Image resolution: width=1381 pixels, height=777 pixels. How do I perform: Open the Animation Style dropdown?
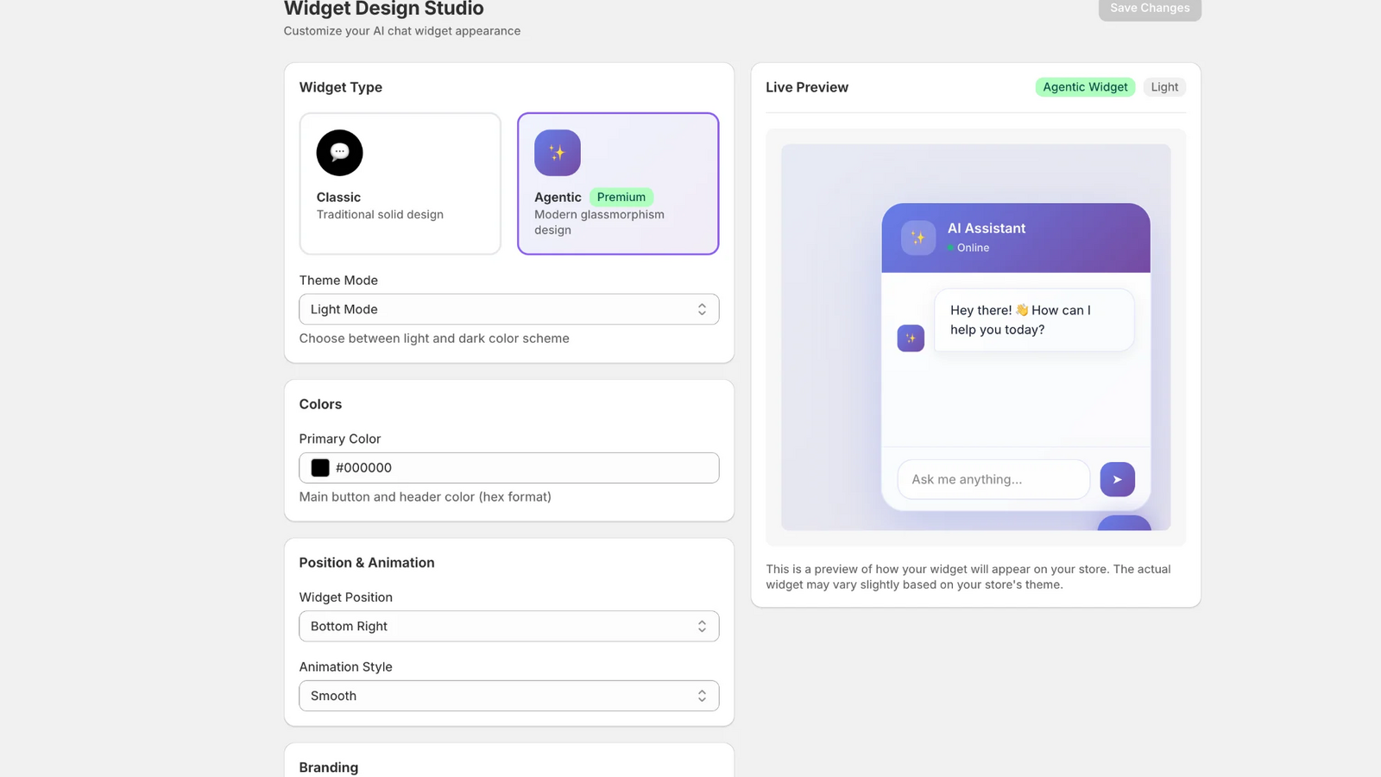click(x=509, y=695)
